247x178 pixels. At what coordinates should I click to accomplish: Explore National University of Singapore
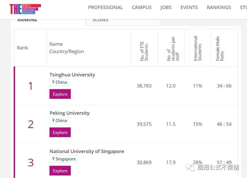[x=60, y=171]
